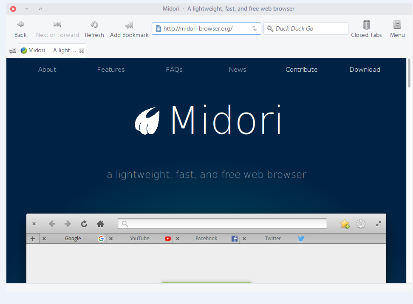Open the FAQs navigation link
The height and width of the screenshot is (304, 413).
[174, 70]
